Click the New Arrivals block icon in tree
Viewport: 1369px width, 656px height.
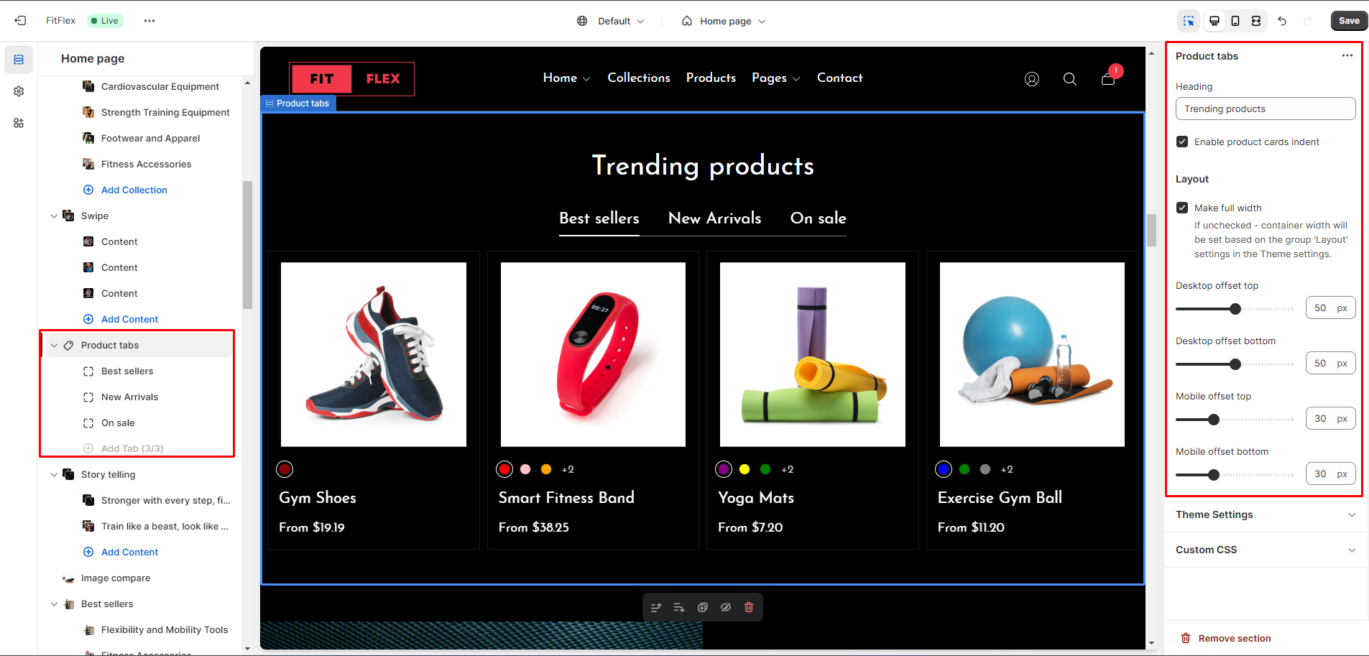[88, 397]
